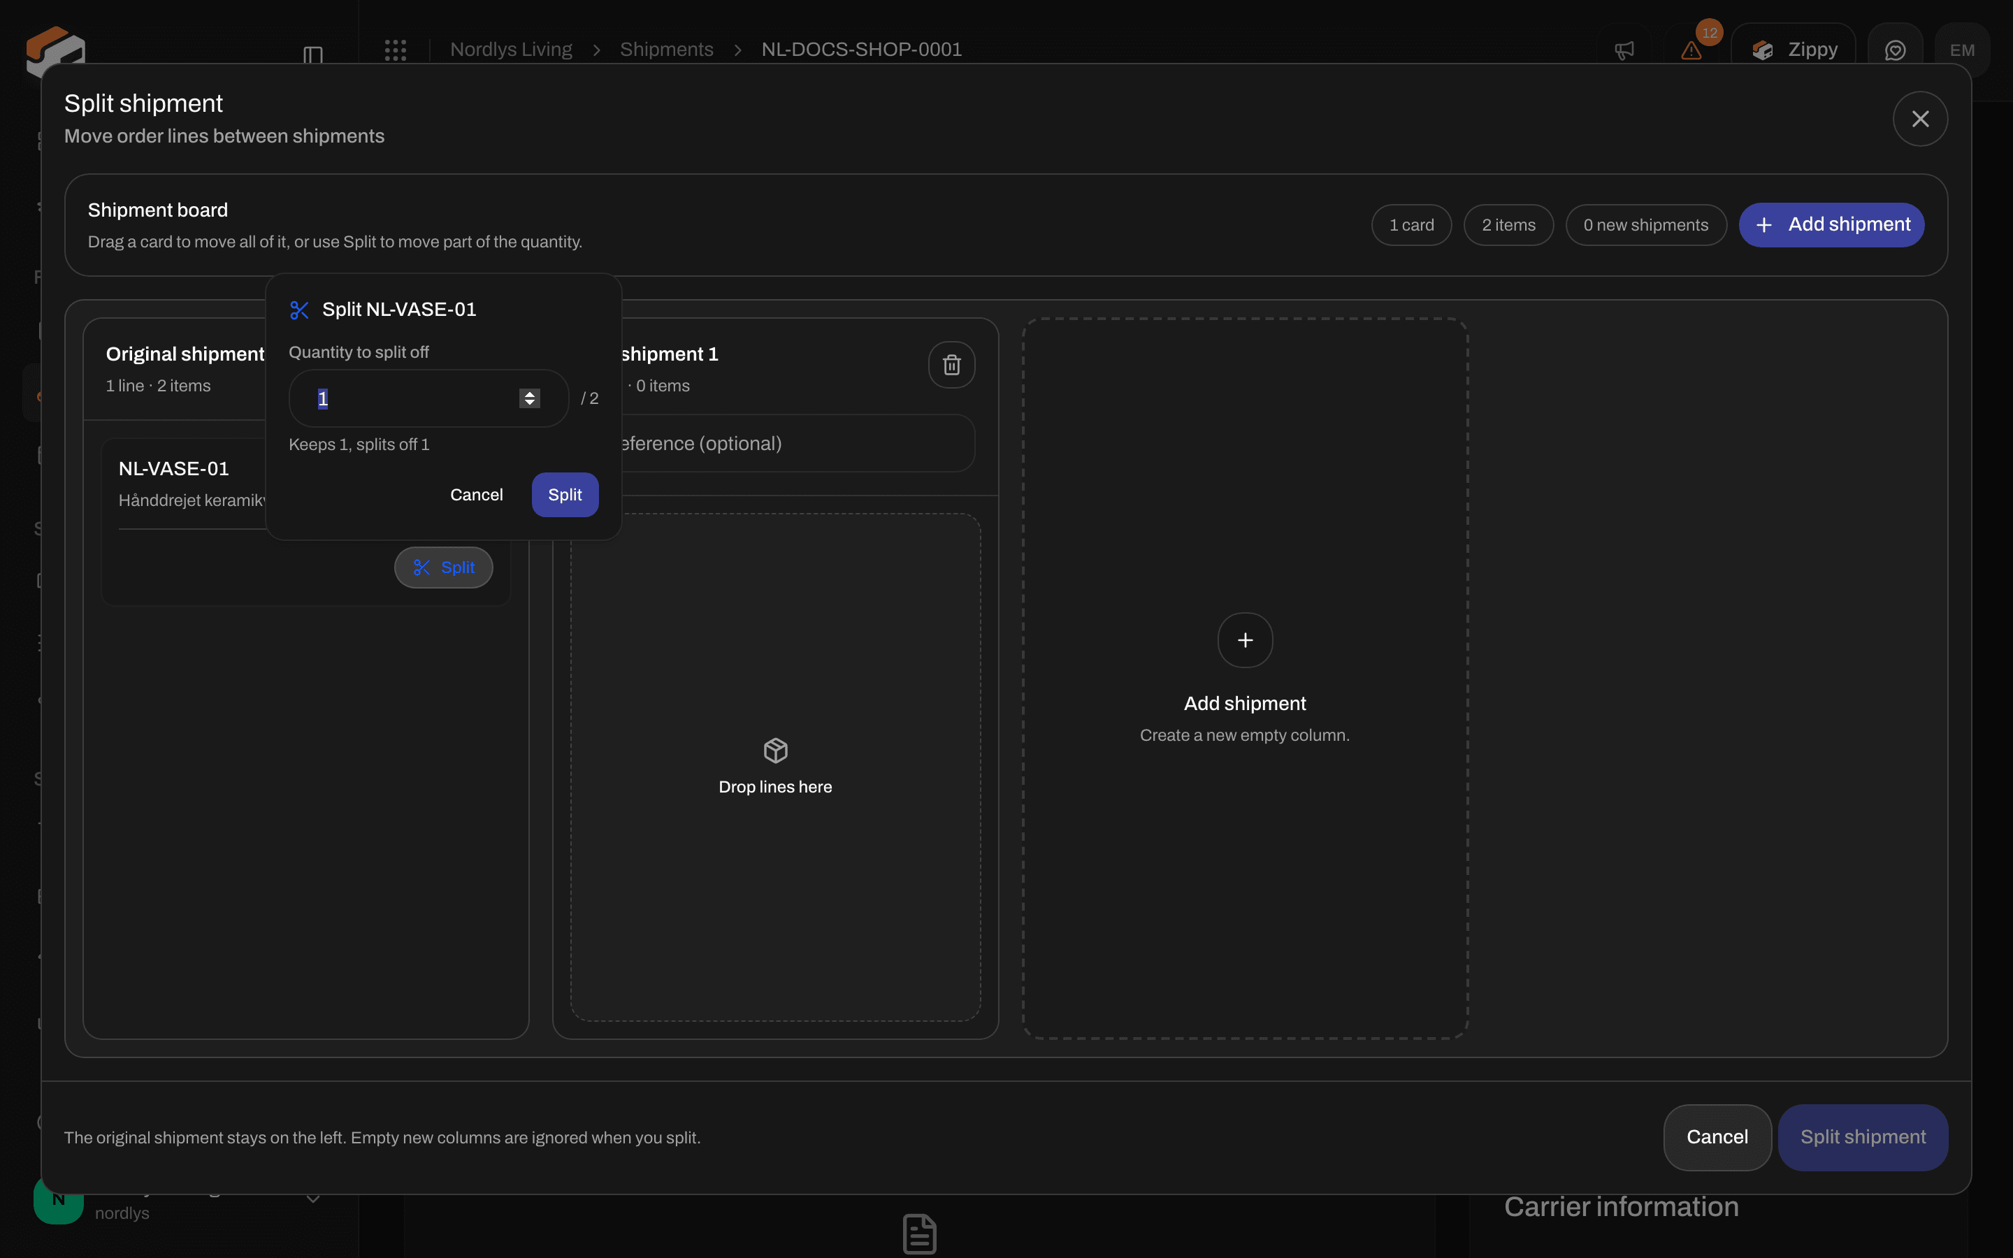Click the plus circle in Add shipment column

(1244, 639)
